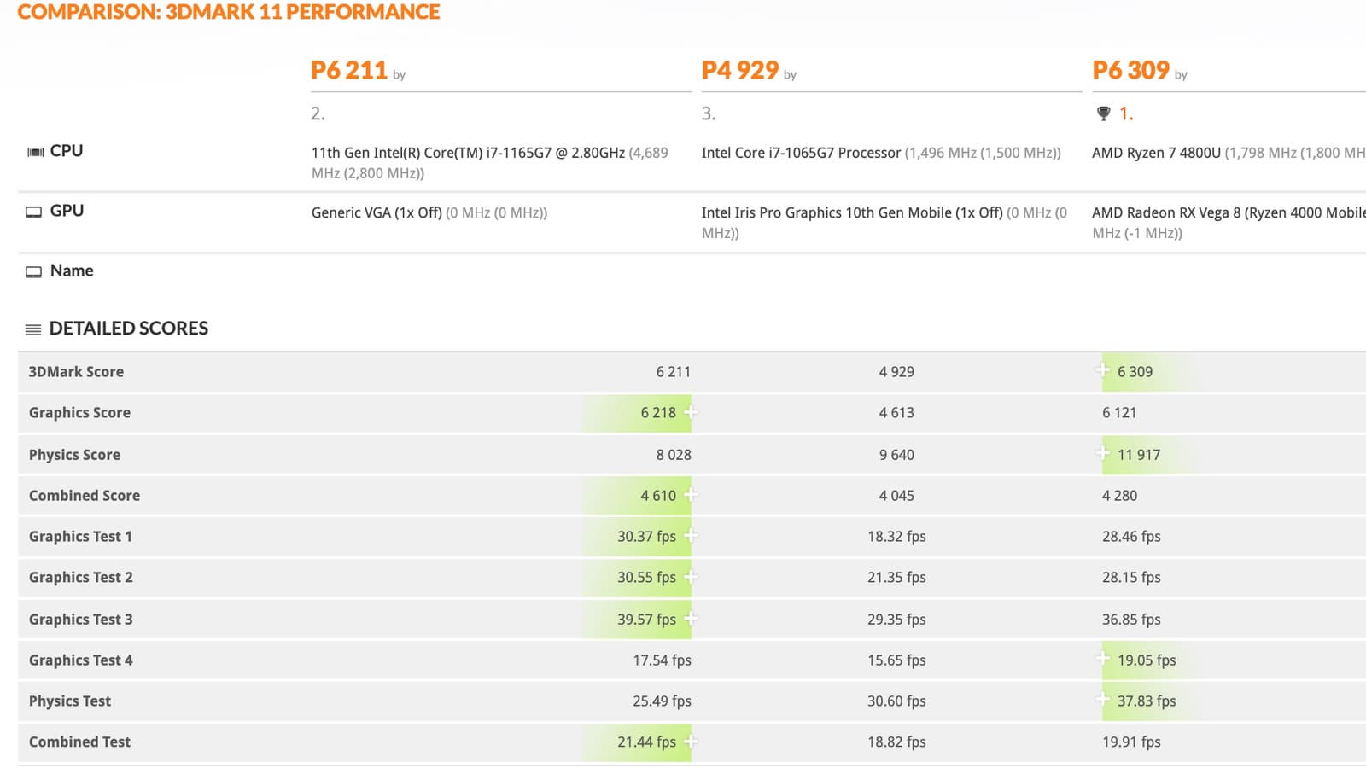Viewport: 1366px width, 768px height.
Task: Click the plus icon next to 6 218
Action: coord(691,412)
